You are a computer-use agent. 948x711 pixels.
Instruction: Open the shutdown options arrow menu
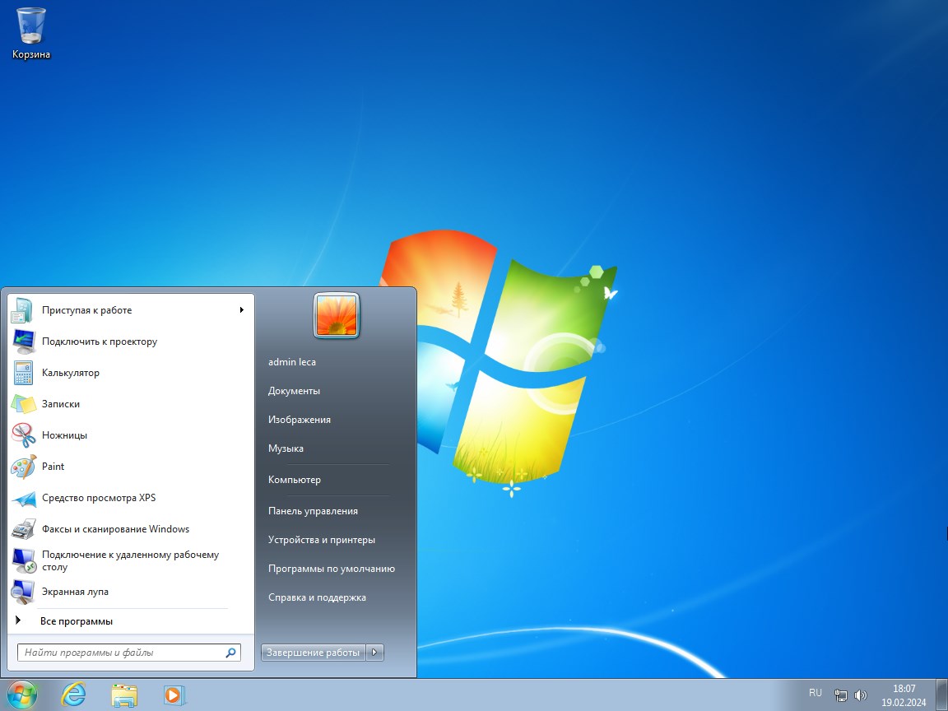click(375, 653)
